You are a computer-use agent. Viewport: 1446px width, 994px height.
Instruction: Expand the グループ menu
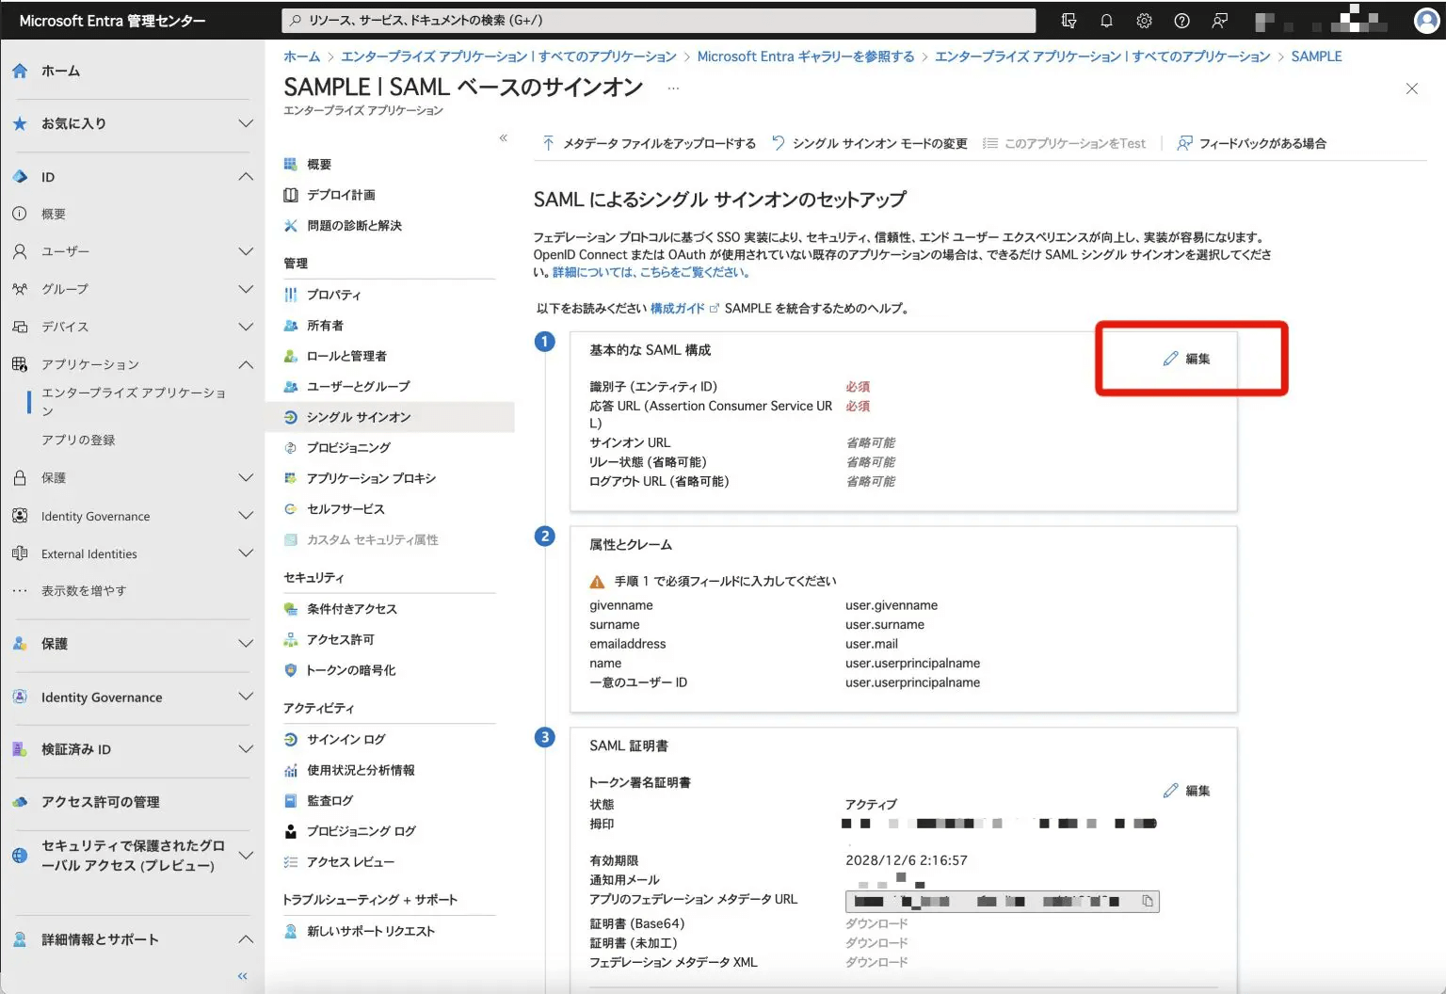tap(246, 289)
